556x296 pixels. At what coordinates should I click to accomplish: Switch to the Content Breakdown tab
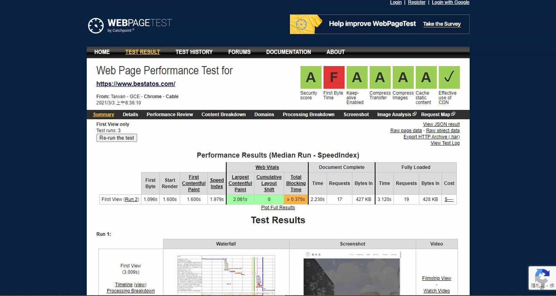[223, 115]
